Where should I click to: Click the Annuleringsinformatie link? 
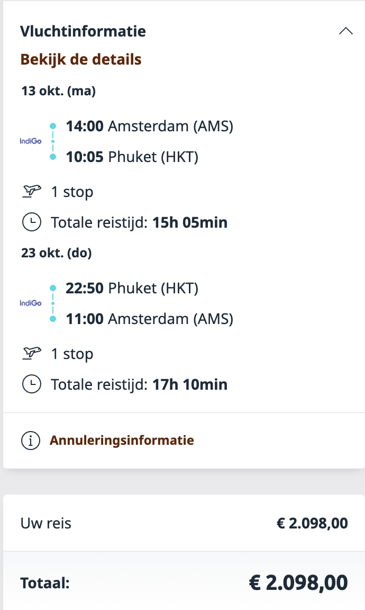click(x=122, y=440)
